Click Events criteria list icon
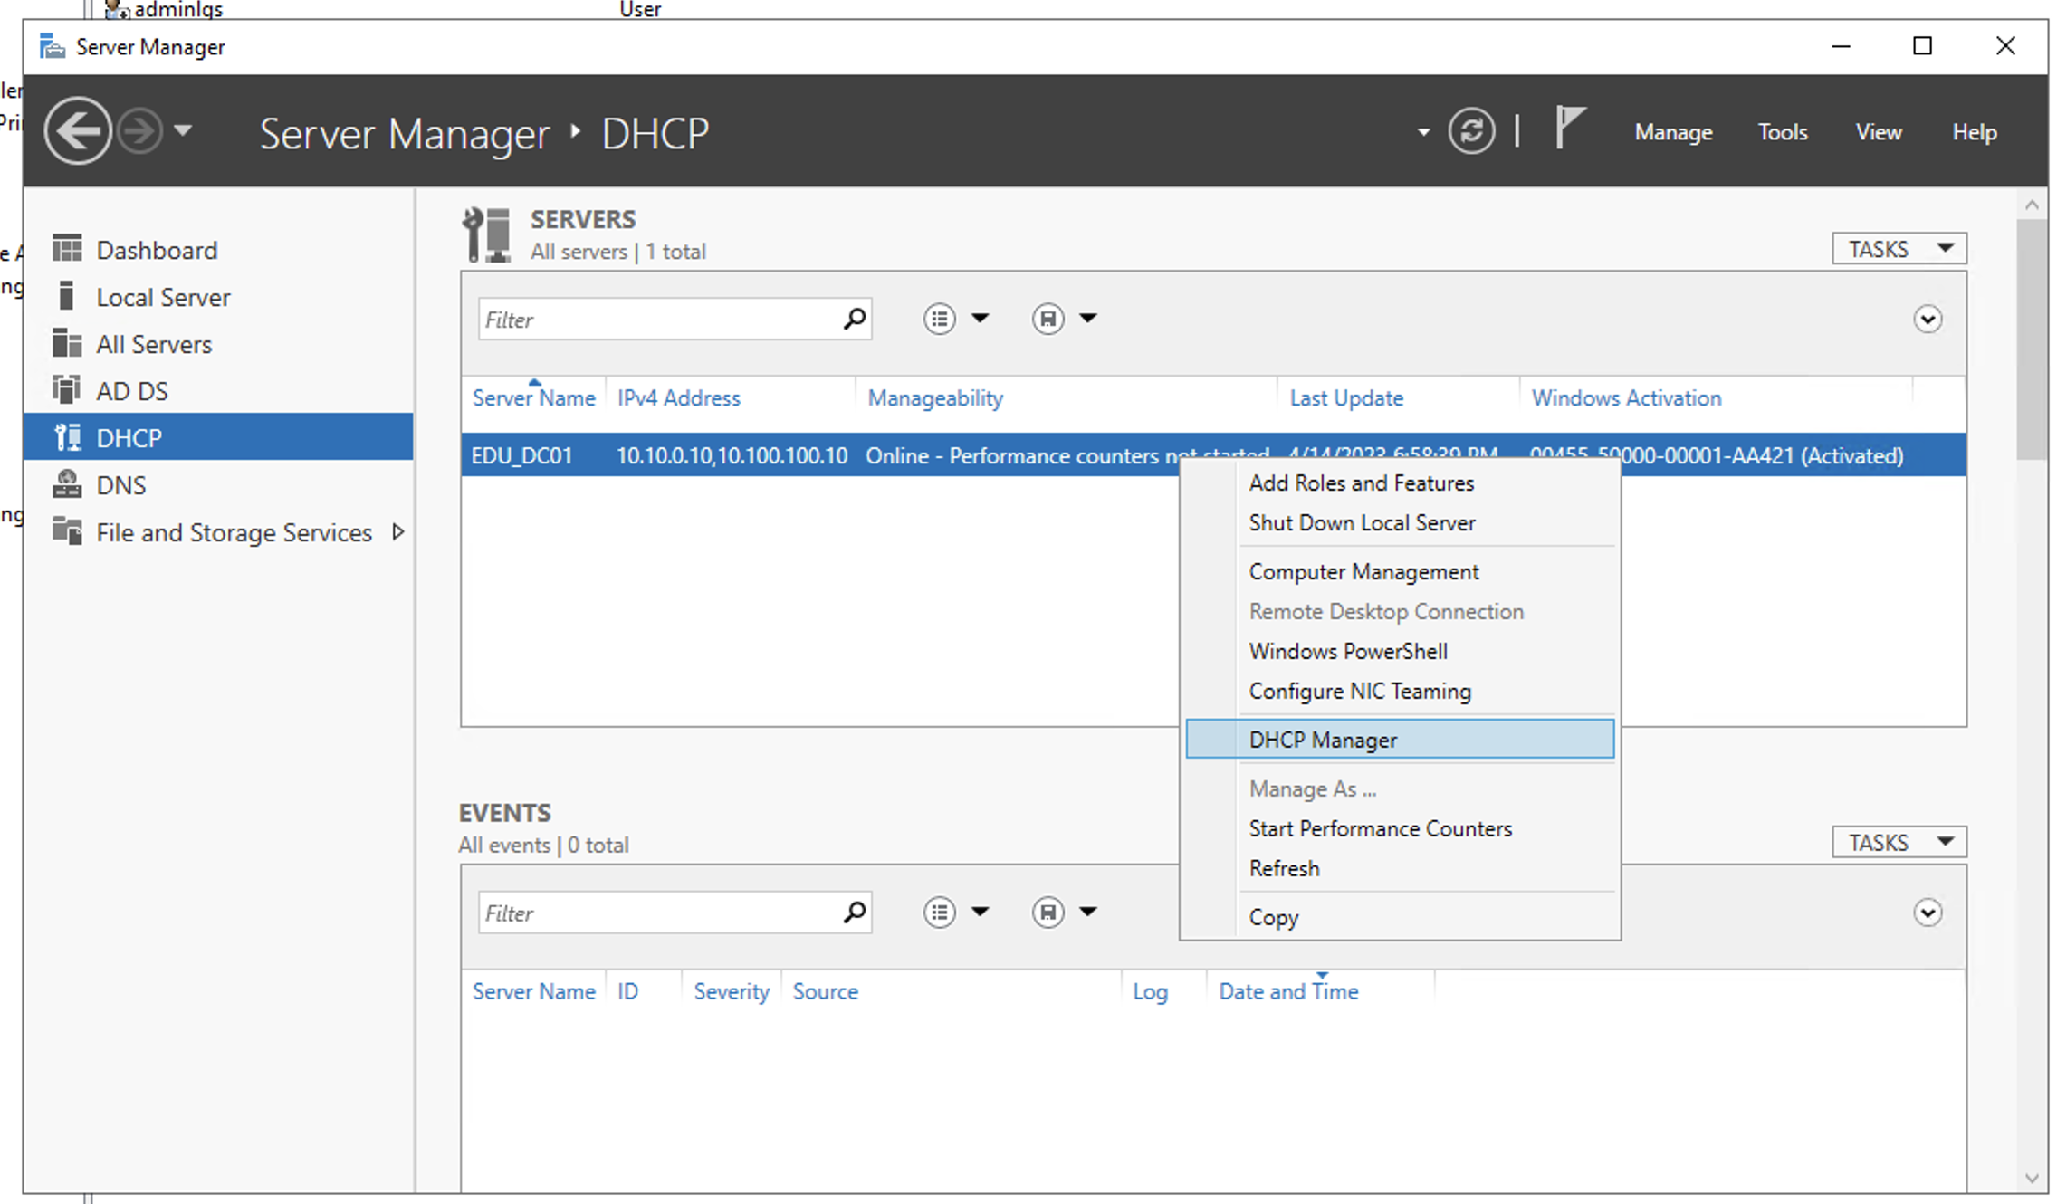Screen dimensions: 2057x1204 pyautogui.click(x=939, y=913)
